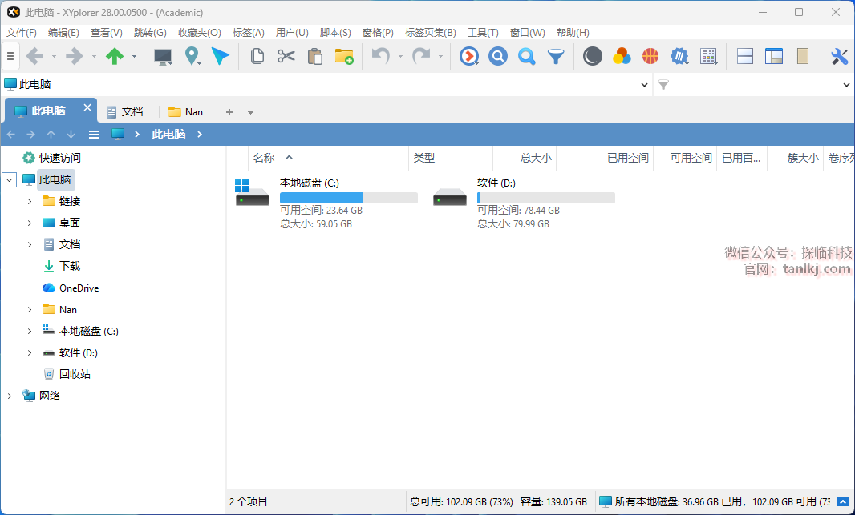Open configuration with the wrench icon
Image resolution: width=855 pixels, height=515 pixels.
click(839, 56)
